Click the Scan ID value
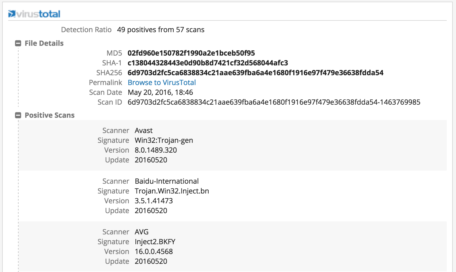Image resolution: width=456 pixels, height=272 pixels. tap(274, 102)
